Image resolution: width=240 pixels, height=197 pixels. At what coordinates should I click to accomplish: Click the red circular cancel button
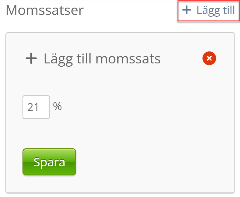[209, 58]
